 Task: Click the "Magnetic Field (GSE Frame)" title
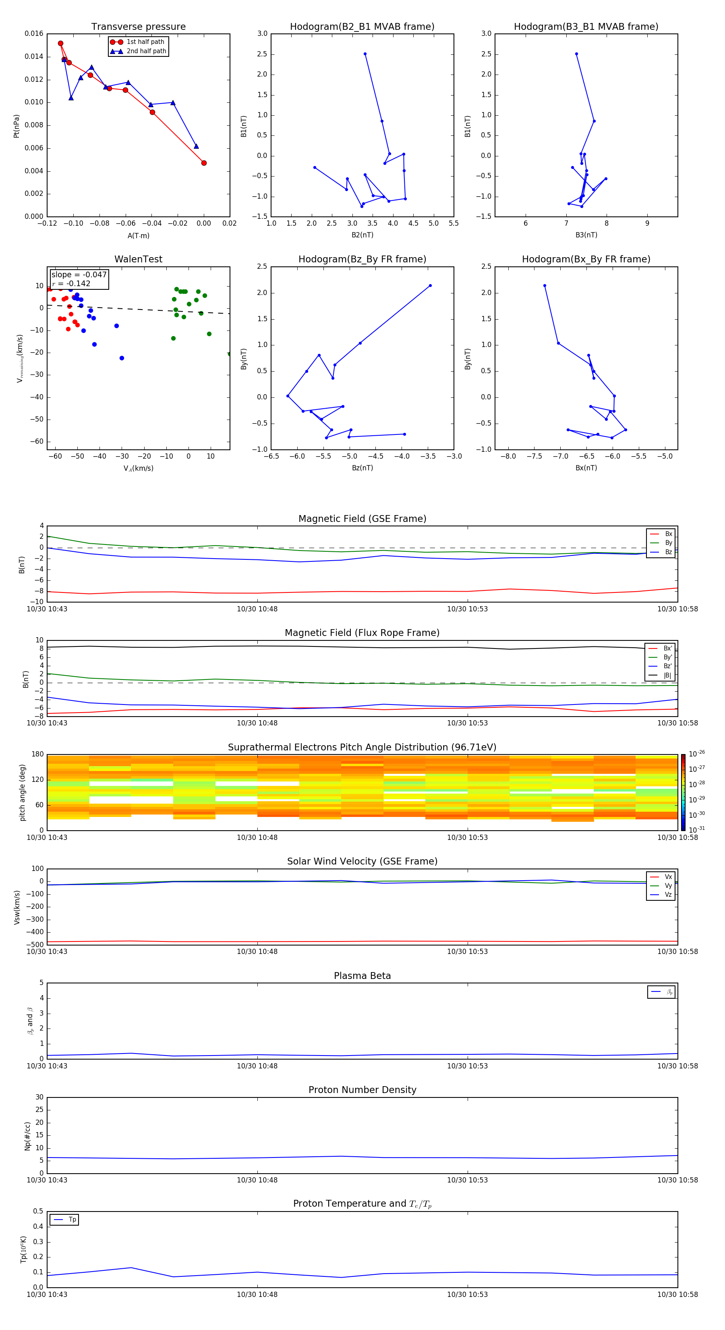[362, 519]
